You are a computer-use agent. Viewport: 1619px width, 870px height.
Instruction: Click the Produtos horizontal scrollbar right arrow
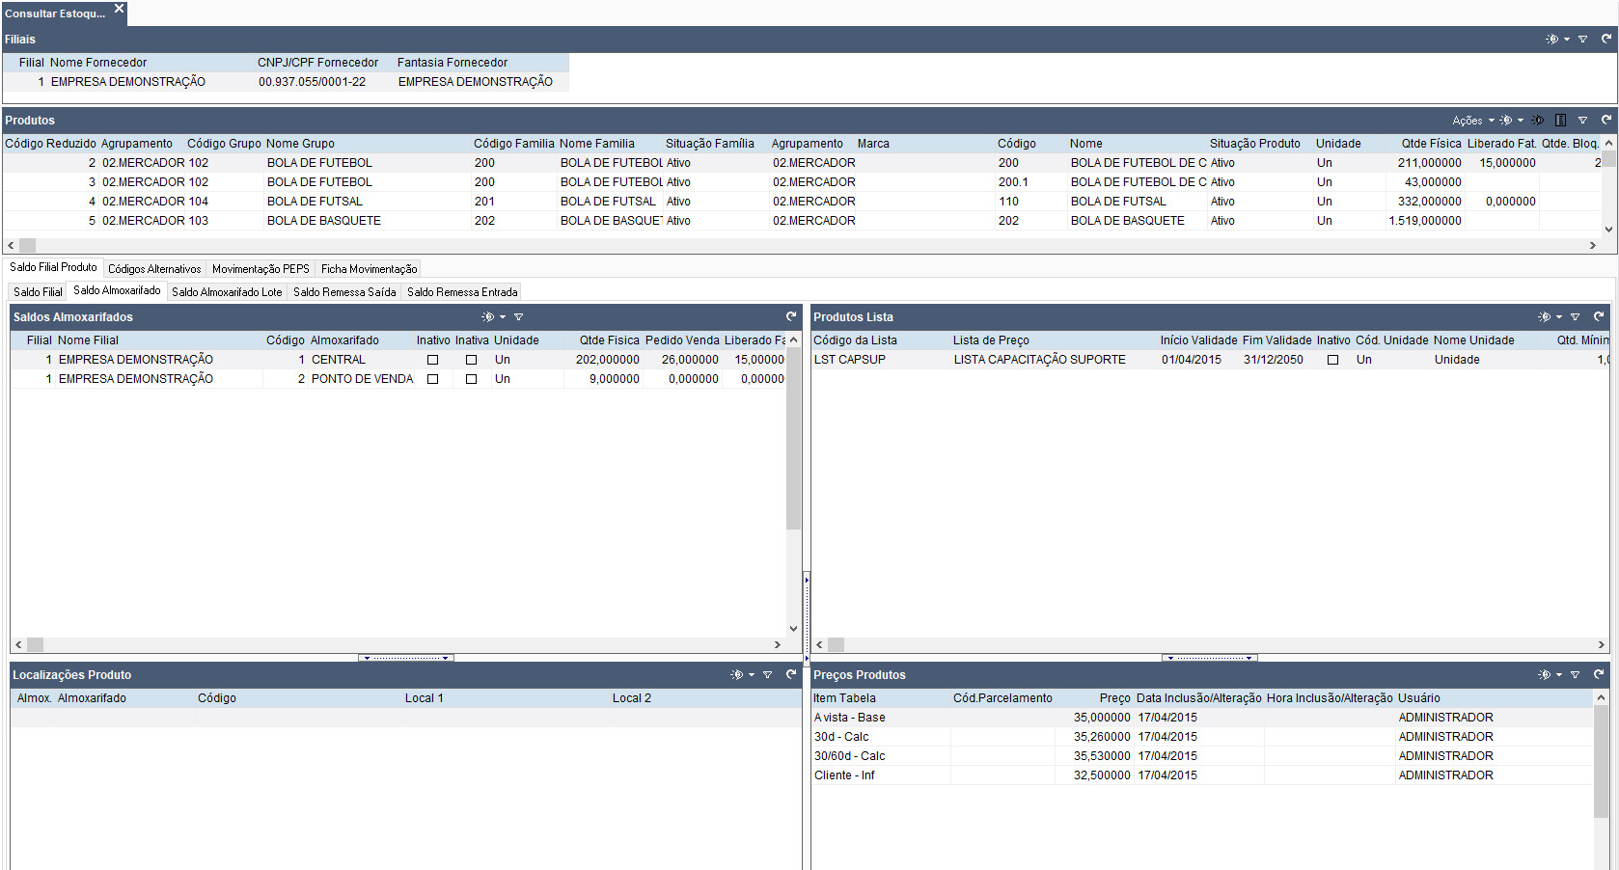(1592, 245)
